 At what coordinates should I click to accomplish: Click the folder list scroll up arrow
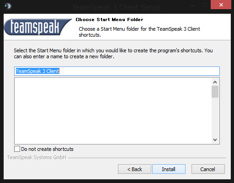[x=215, y=82]
